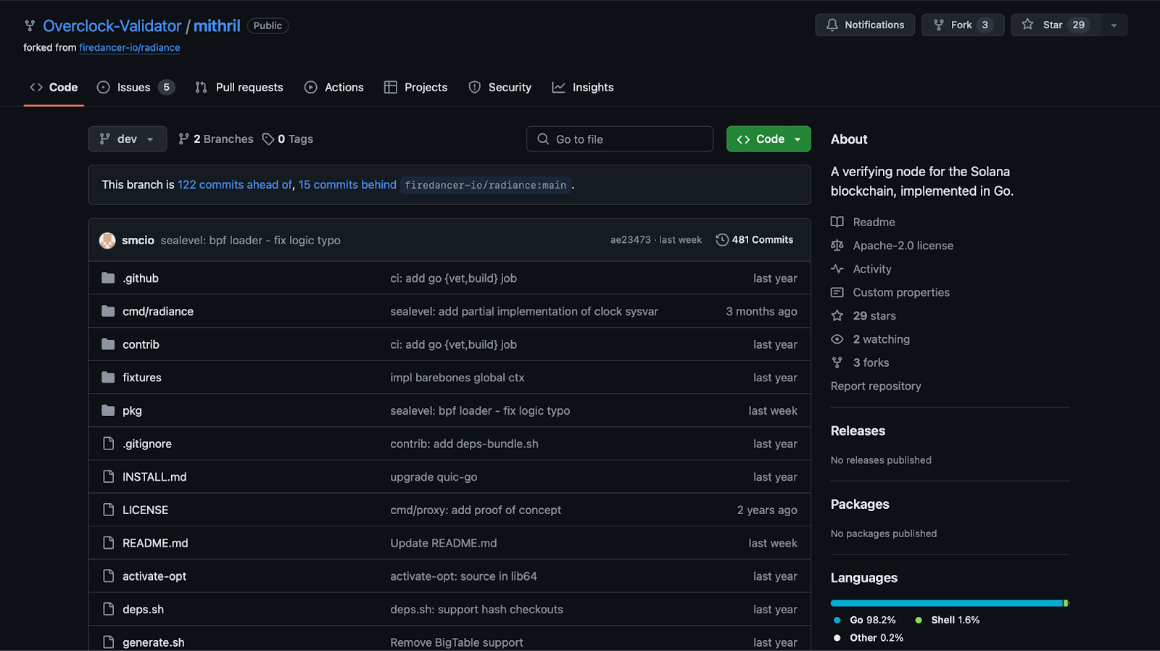Click 'deps.sh: support hash checkouts' message
The width and height of the screenshot is (1160, 651).
[x=476, y=609]
